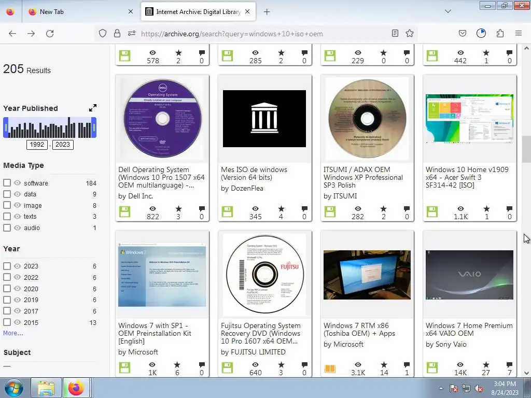531x398 pixels.
Task: View site security padlock info
Action: click(117, 33)
